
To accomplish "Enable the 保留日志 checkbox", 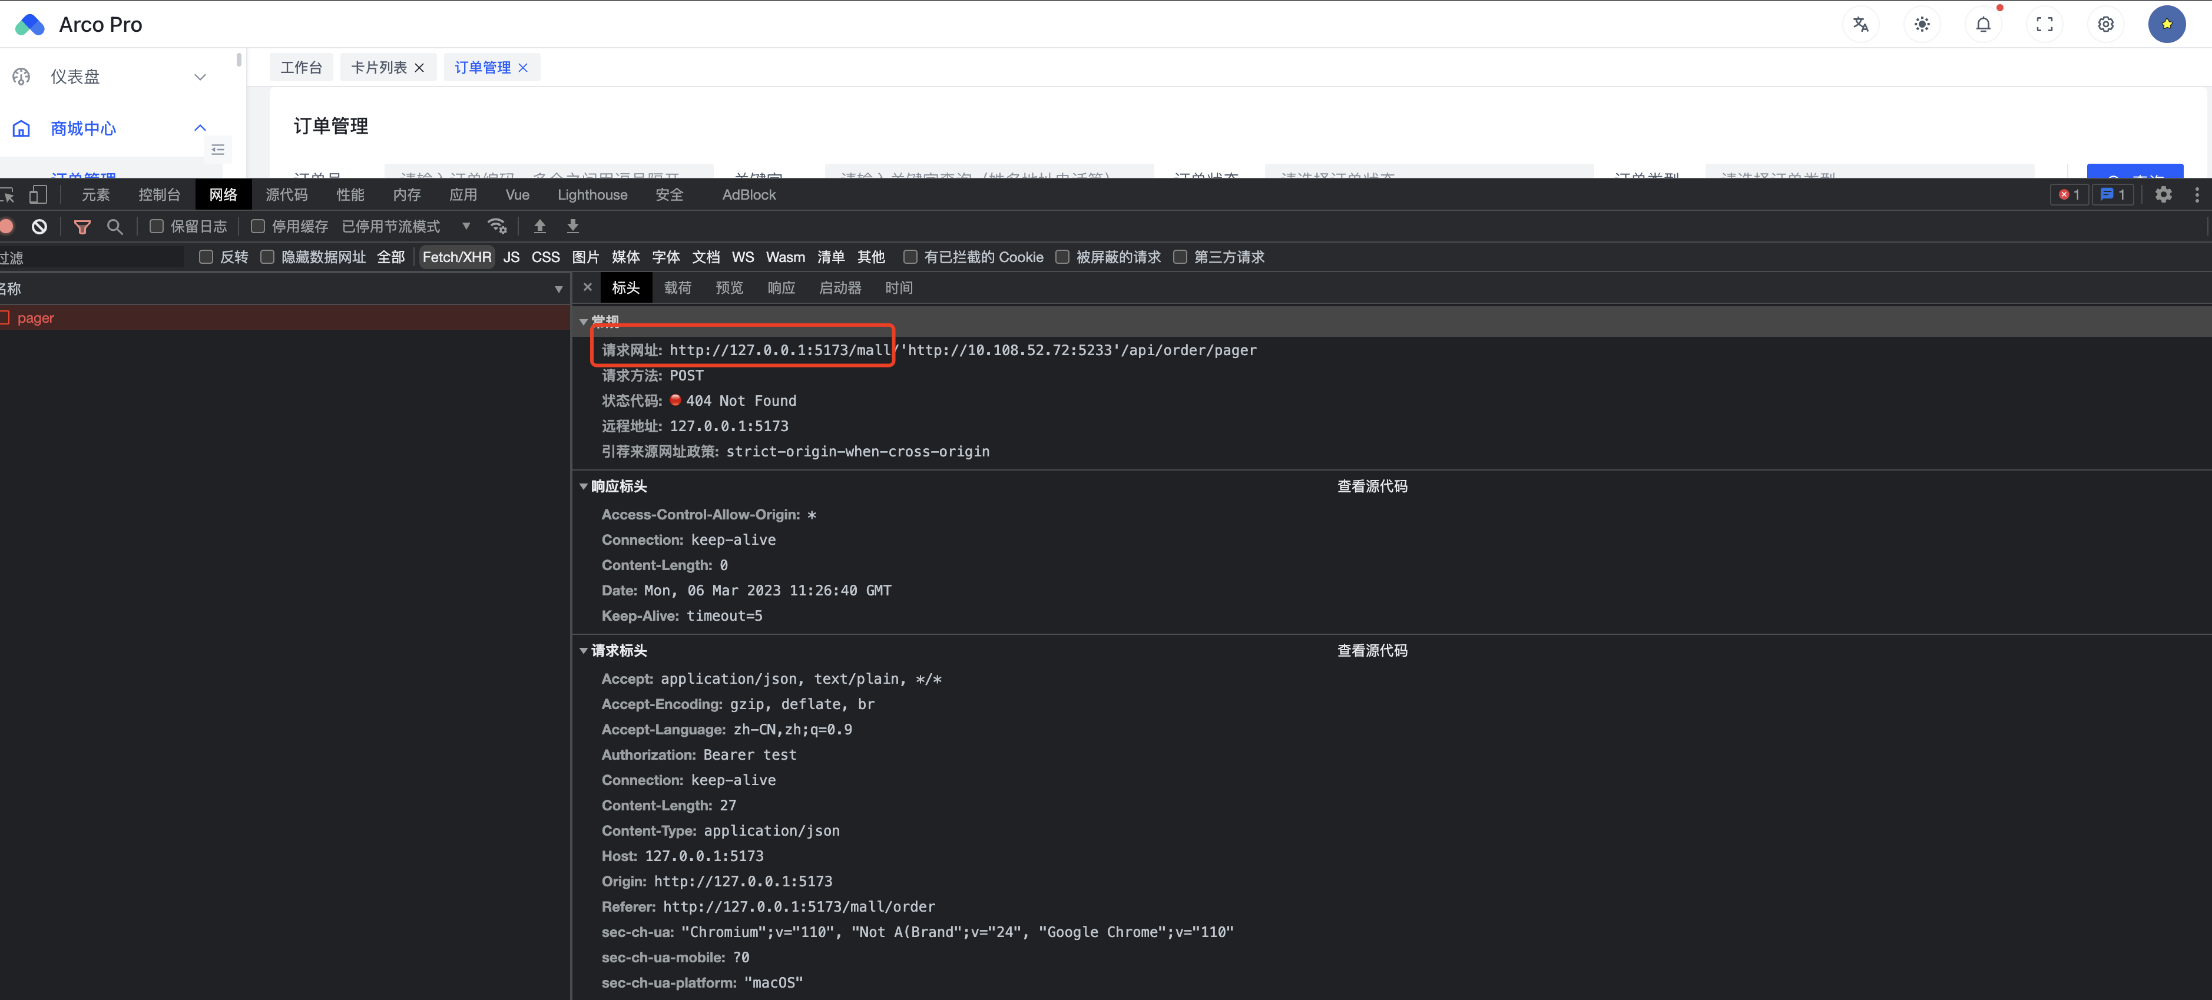I will [x=157, y=227].
